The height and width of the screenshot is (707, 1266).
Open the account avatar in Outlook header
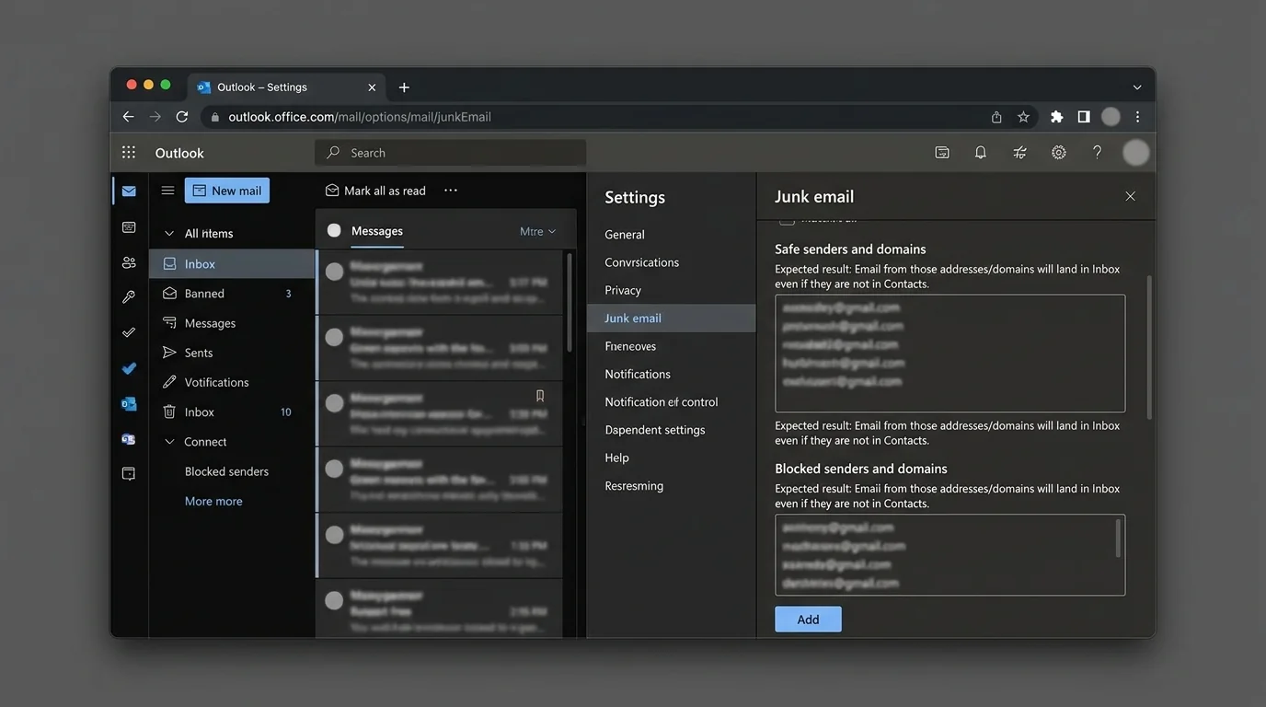[x=1136, y=153]
